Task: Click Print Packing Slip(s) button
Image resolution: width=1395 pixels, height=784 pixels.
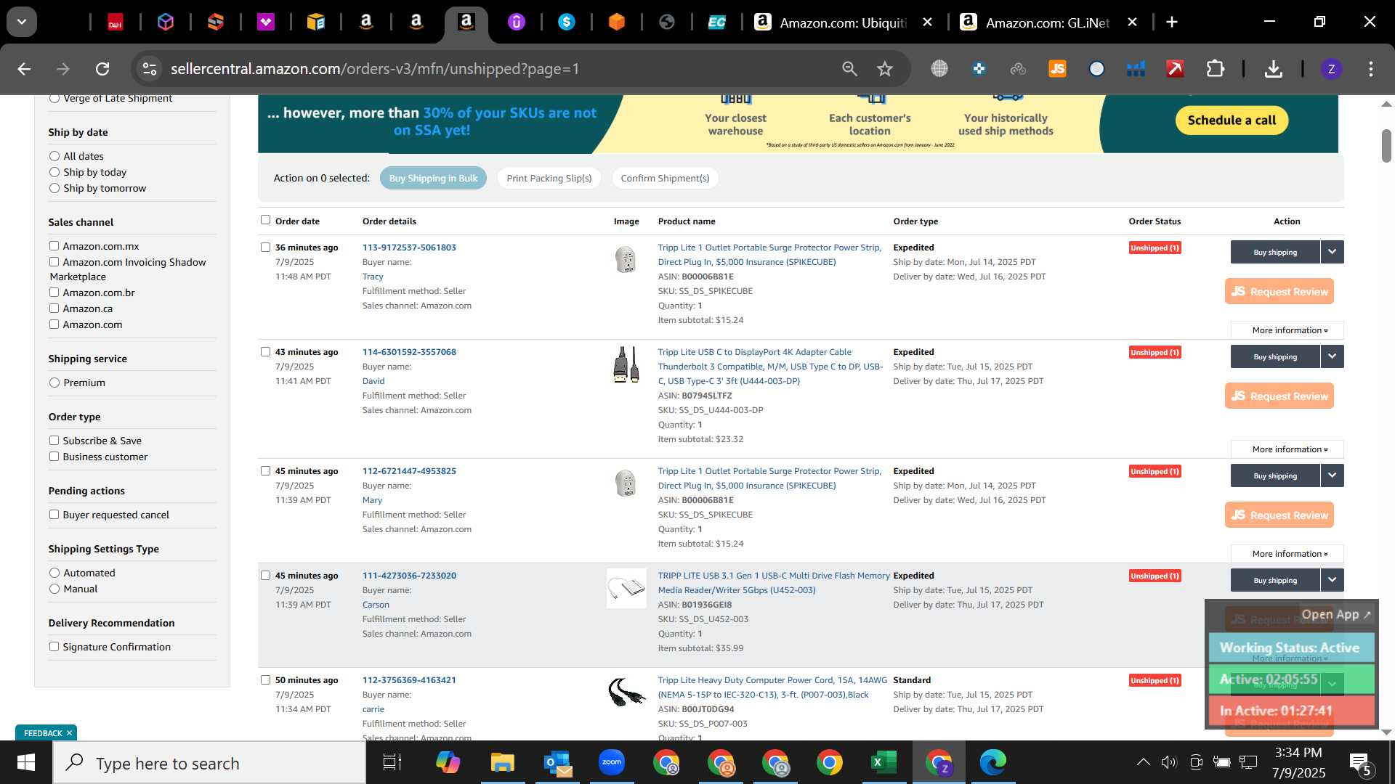Action: click(549, 178)
